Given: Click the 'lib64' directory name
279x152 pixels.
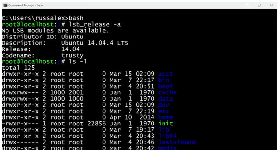Looking at the screenshot, I should (167, 136).
